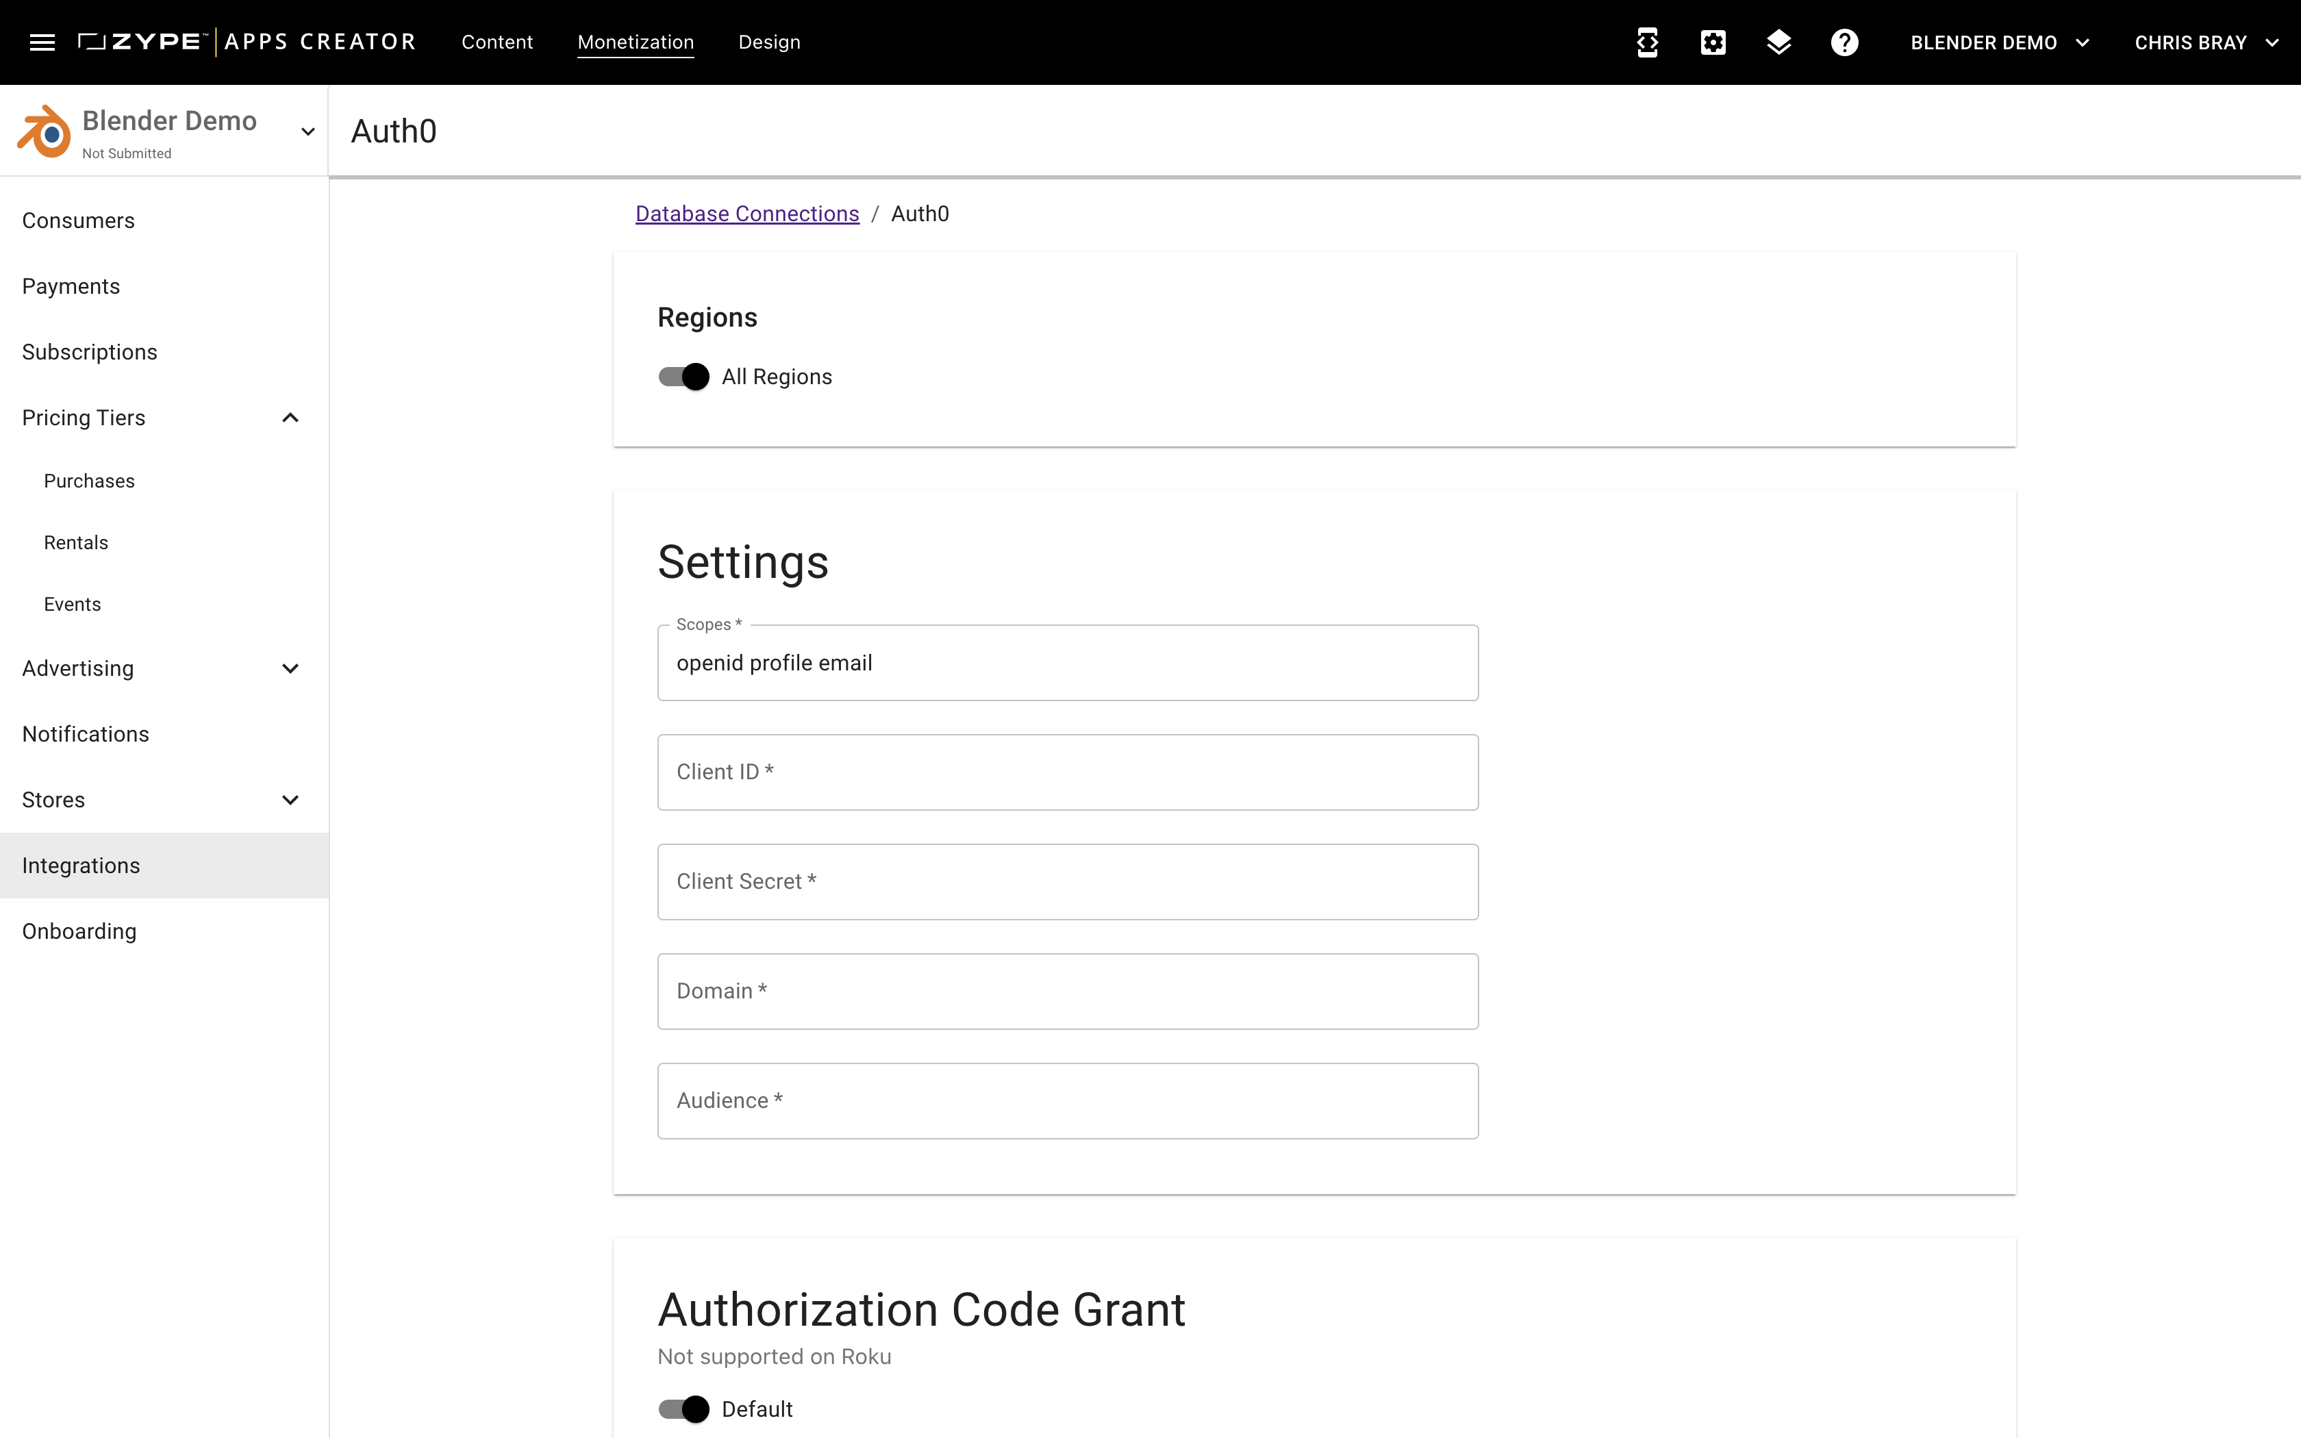Select Events under Pricing Tiers
Screen dimensions: 2301x1438
pyautogui.click(x=164, y=605)
